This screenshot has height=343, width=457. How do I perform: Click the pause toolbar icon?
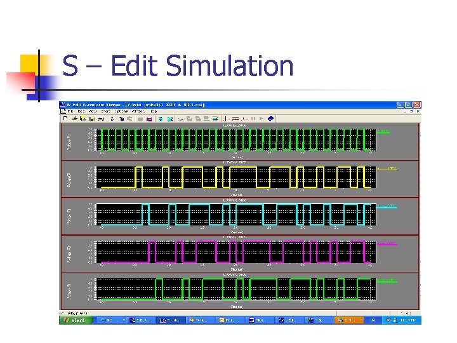[x=253, y=119]
